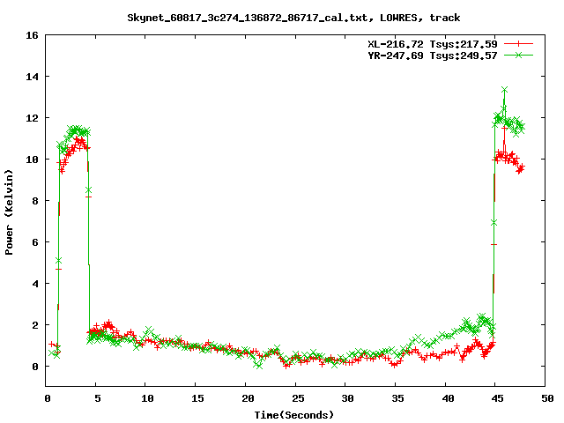Click the y-axis tick label 6

(x=35, y=242)
